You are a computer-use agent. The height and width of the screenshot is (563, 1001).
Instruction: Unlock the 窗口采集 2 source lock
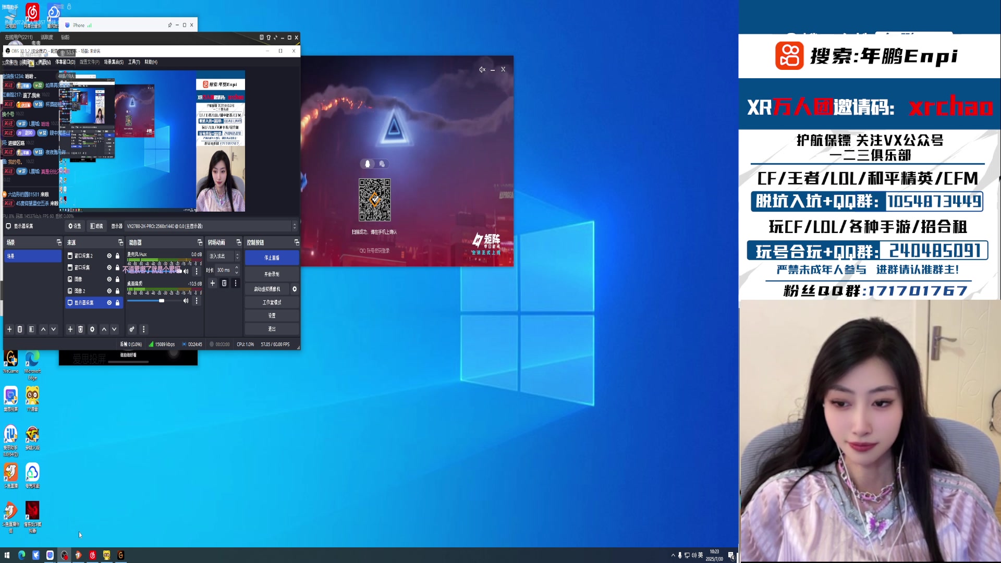point(117,256)
